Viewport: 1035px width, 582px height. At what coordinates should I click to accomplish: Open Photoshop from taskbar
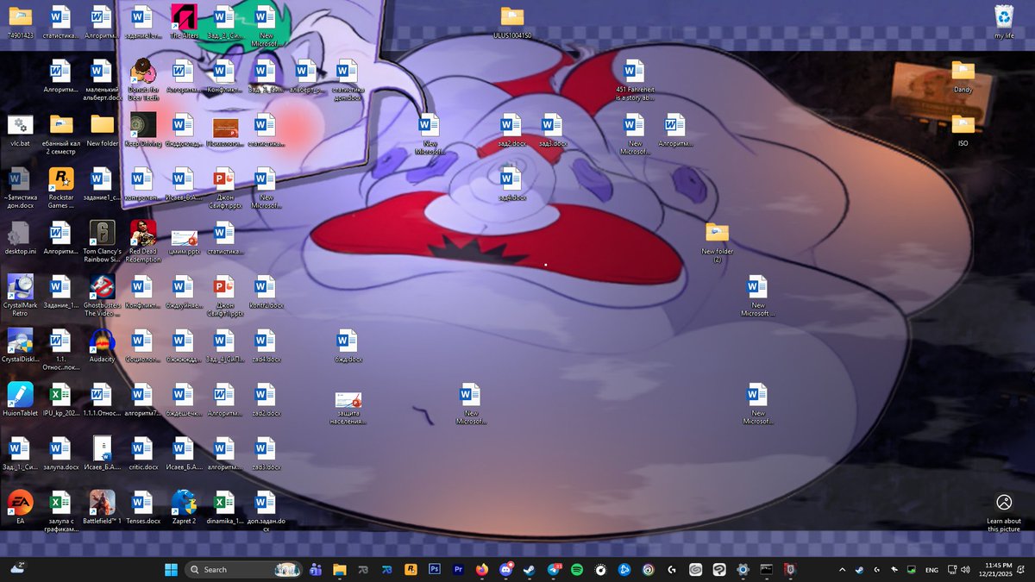tap(435, 569)
